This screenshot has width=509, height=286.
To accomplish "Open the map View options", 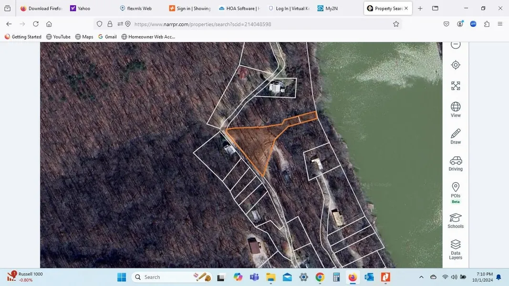I will coord(456,109).
